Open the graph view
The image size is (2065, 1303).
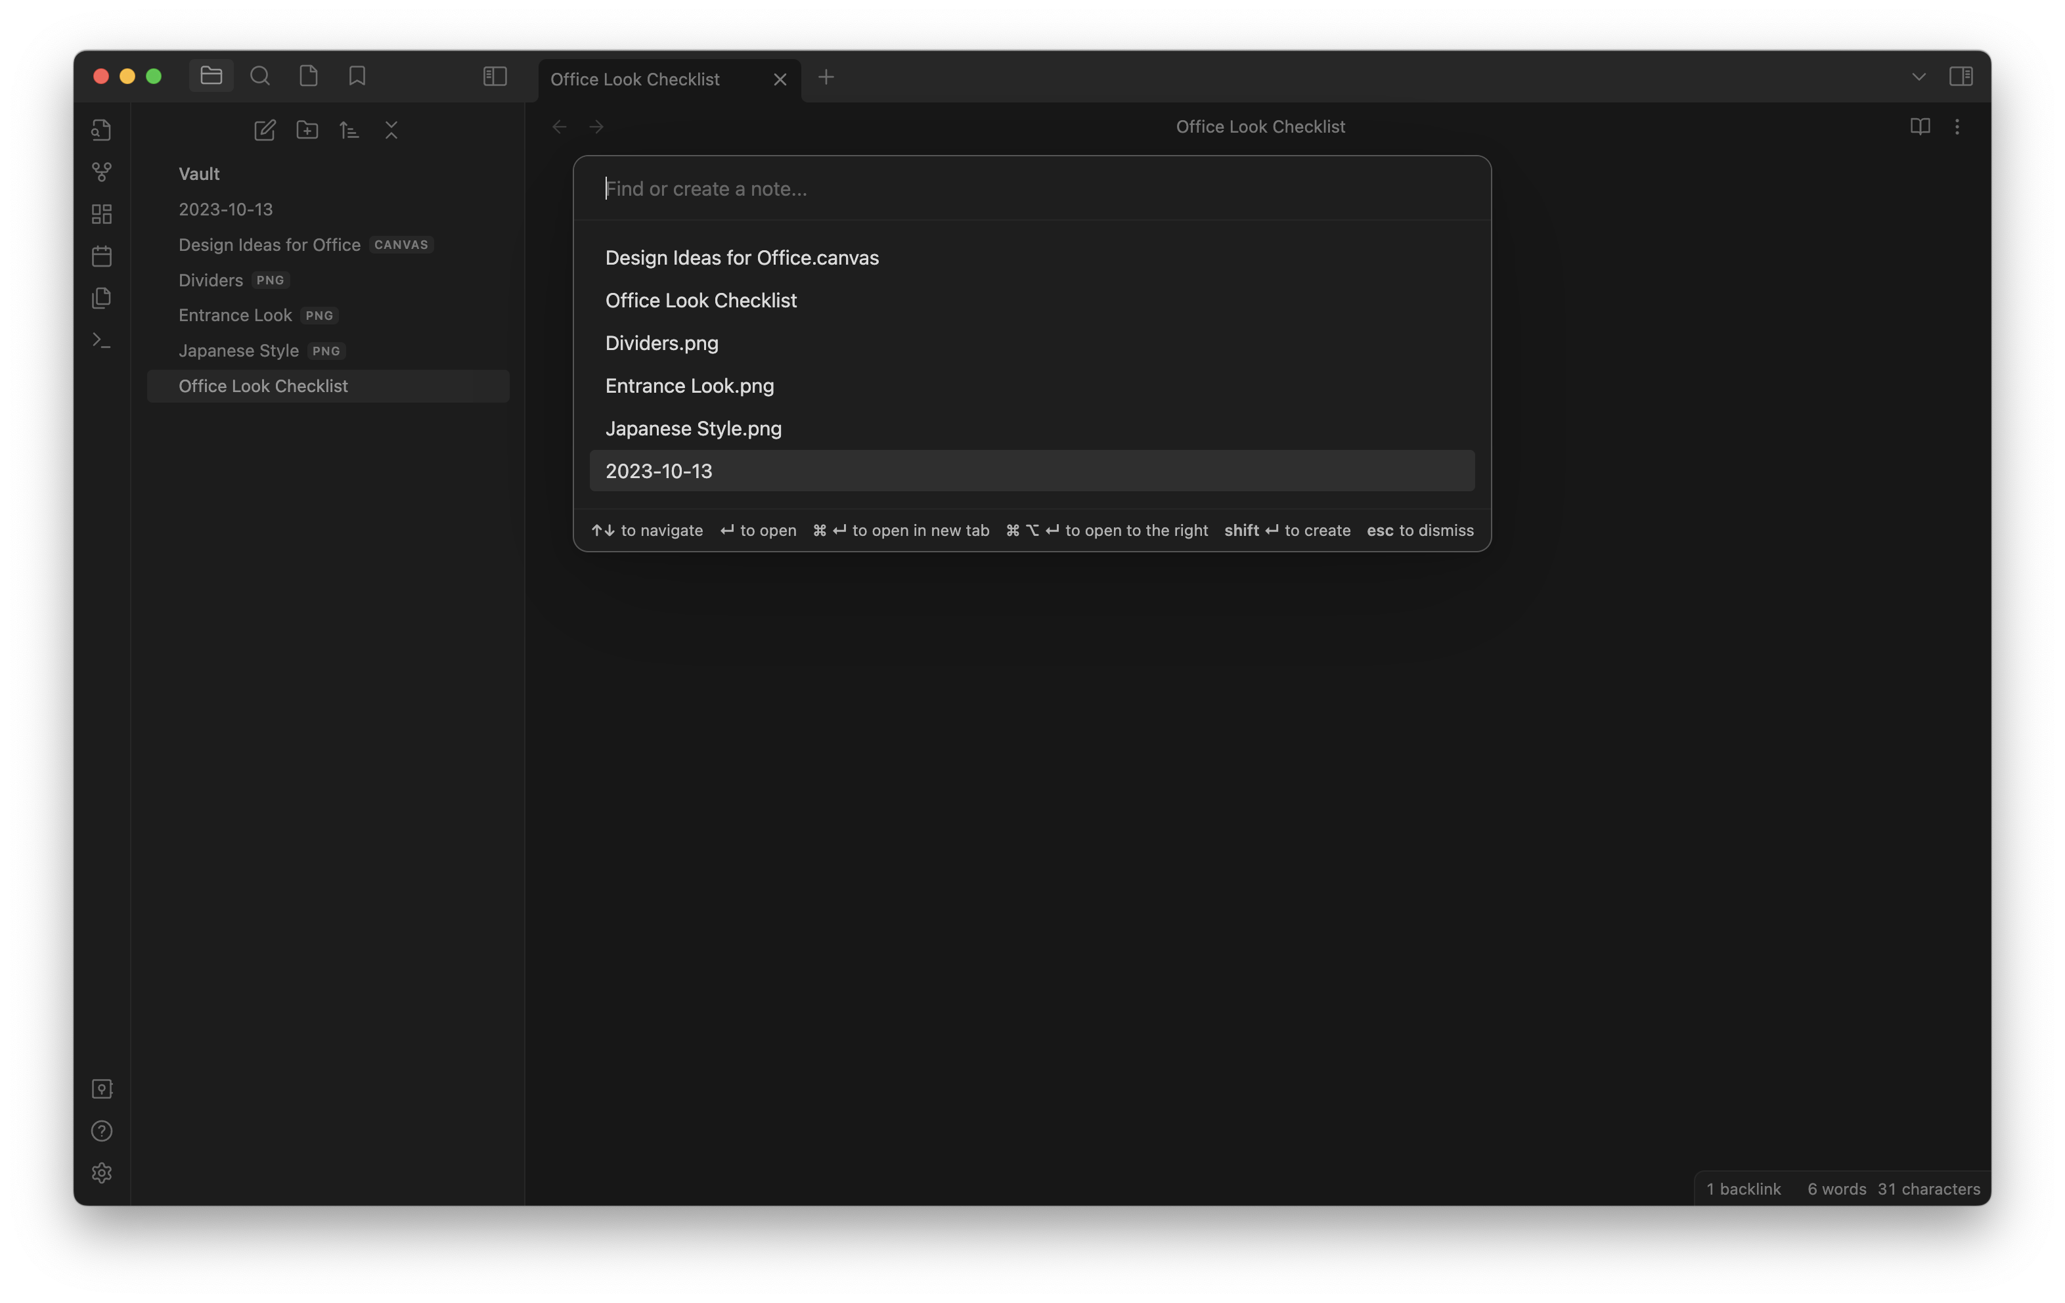(x=101, y=171)
